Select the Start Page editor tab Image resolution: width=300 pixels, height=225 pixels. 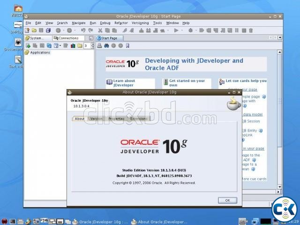coord(109,38)
